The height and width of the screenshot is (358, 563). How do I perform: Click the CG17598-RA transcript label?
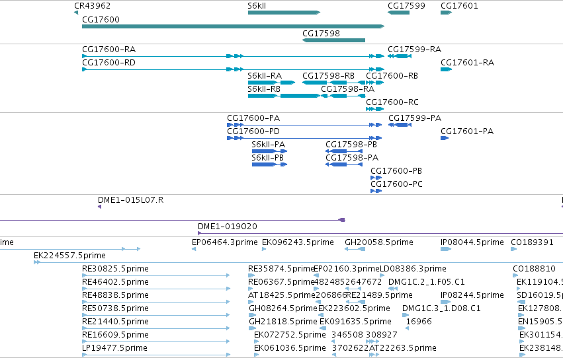(347, 89)
